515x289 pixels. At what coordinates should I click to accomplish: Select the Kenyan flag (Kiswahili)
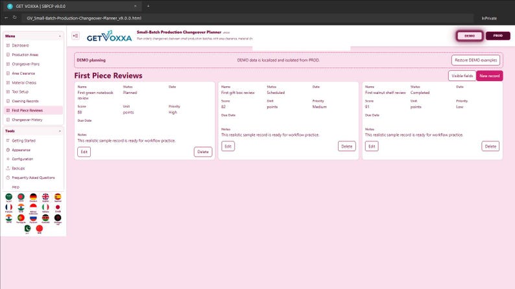click(x=45, y=218)
